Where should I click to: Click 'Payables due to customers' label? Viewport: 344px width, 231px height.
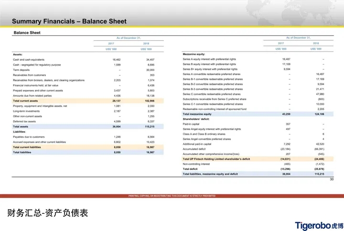29,137
